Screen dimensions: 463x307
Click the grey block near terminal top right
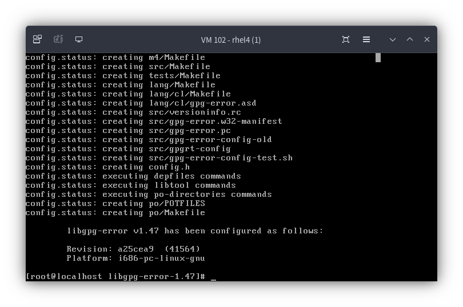pos(378,58)
